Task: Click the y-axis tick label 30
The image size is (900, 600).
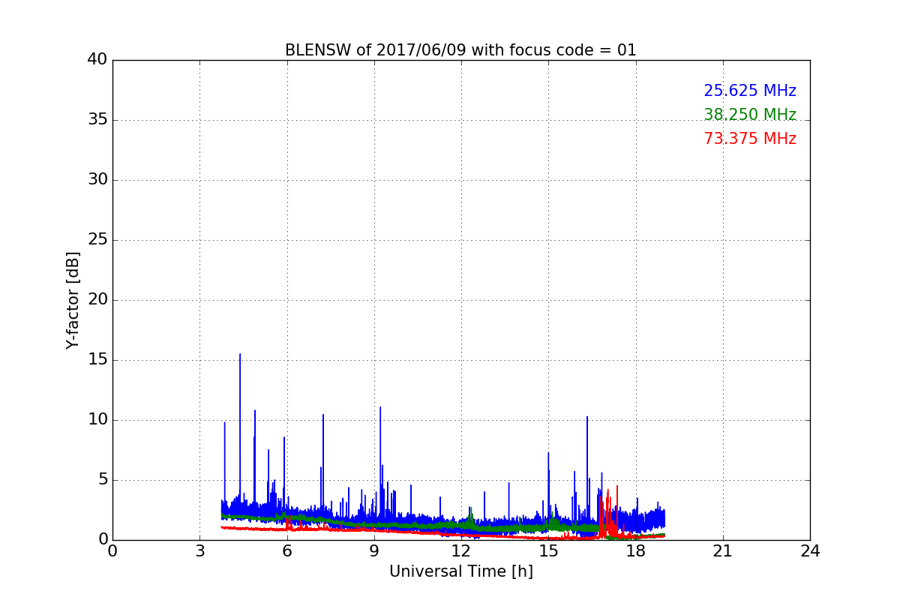Action: [97, 180]
